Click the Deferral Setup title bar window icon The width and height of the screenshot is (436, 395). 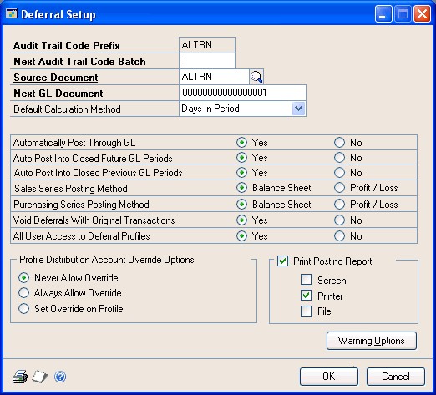point(12,13)
